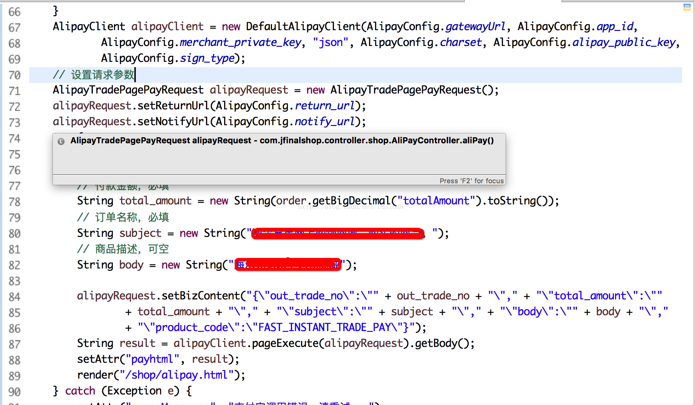Click getBody method call on line 87
695x405 pixels.
point(436,343)
